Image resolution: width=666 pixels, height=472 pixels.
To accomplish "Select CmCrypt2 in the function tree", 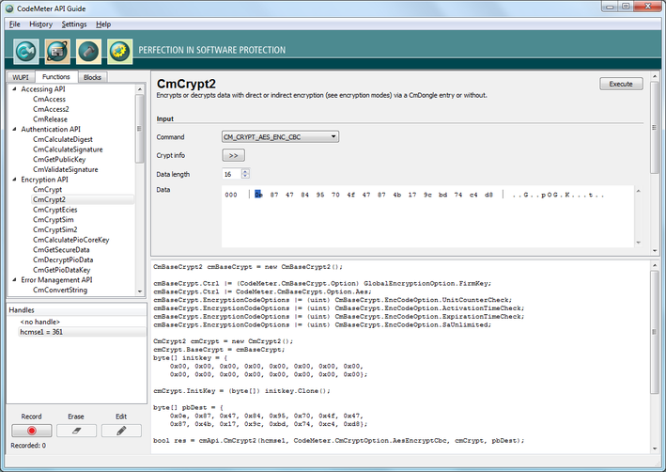I will 49,199.
